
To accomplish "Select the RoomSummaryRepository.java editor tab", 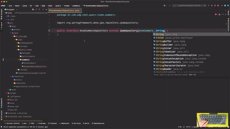I will point(65,10).
